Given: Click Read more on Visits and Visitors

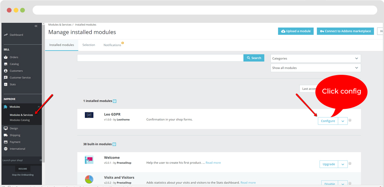Looking at the screenshot, I should click(x=248, y=183).
